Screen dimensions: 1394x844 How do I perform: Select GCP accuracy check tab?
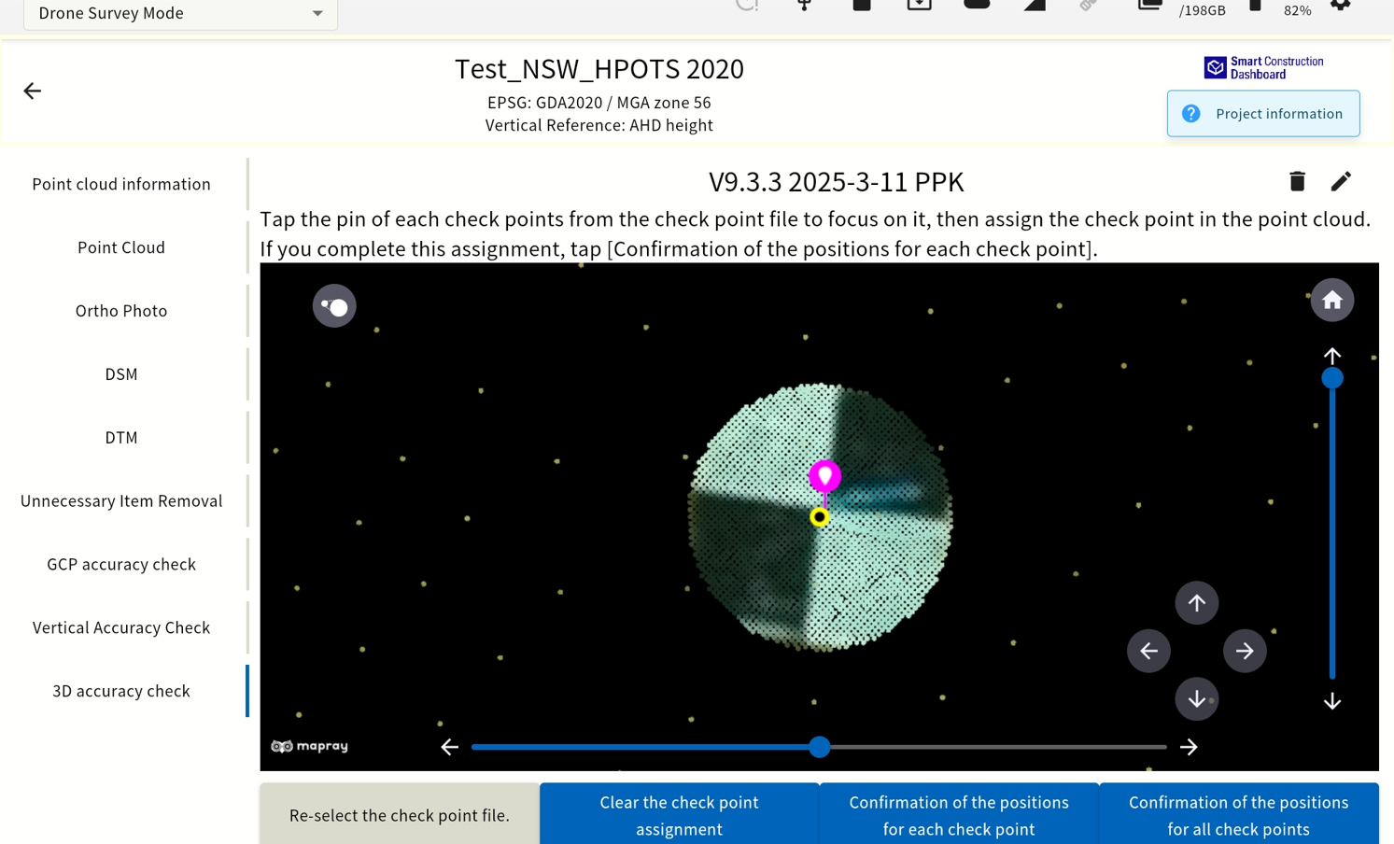(x=121, y=565)
